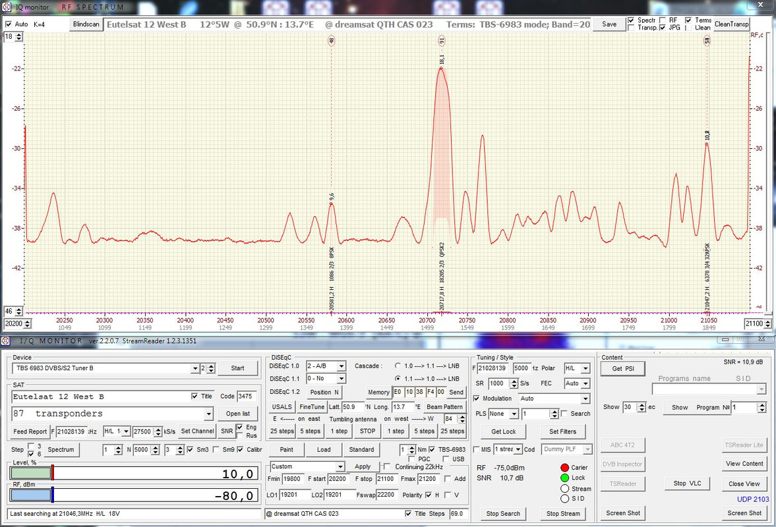Click the Spectrum button
The height and width of the screenshot is (527, 776).
pos(61,450)
